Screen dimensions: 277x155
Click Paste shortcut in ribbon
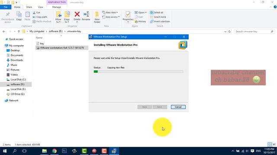pyautogui.click(x=42, y=22)
